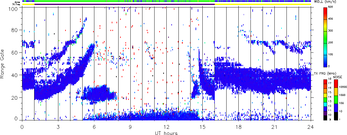Click the purple segment of the TX Freq strip

coord(124,4)
